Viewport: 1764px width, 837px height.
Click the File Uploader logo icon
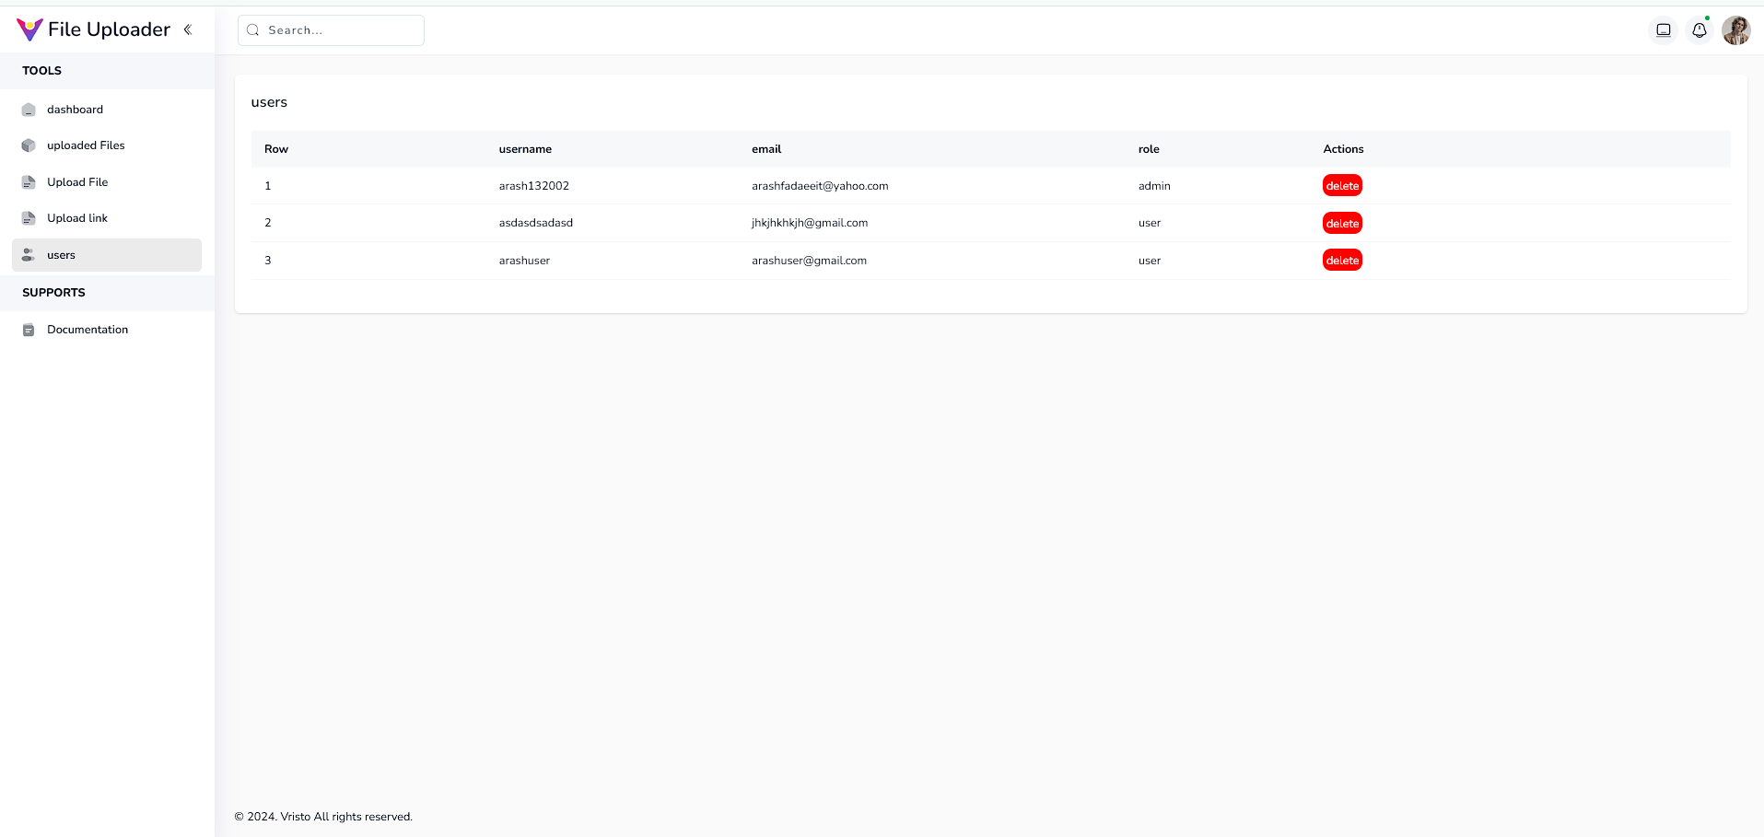(x=29, y=29)
